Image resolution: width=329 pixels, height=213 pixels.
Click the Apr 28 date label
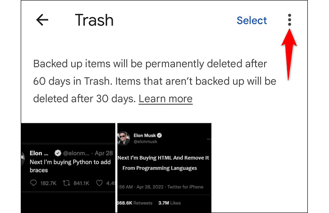tap(104, 153)
